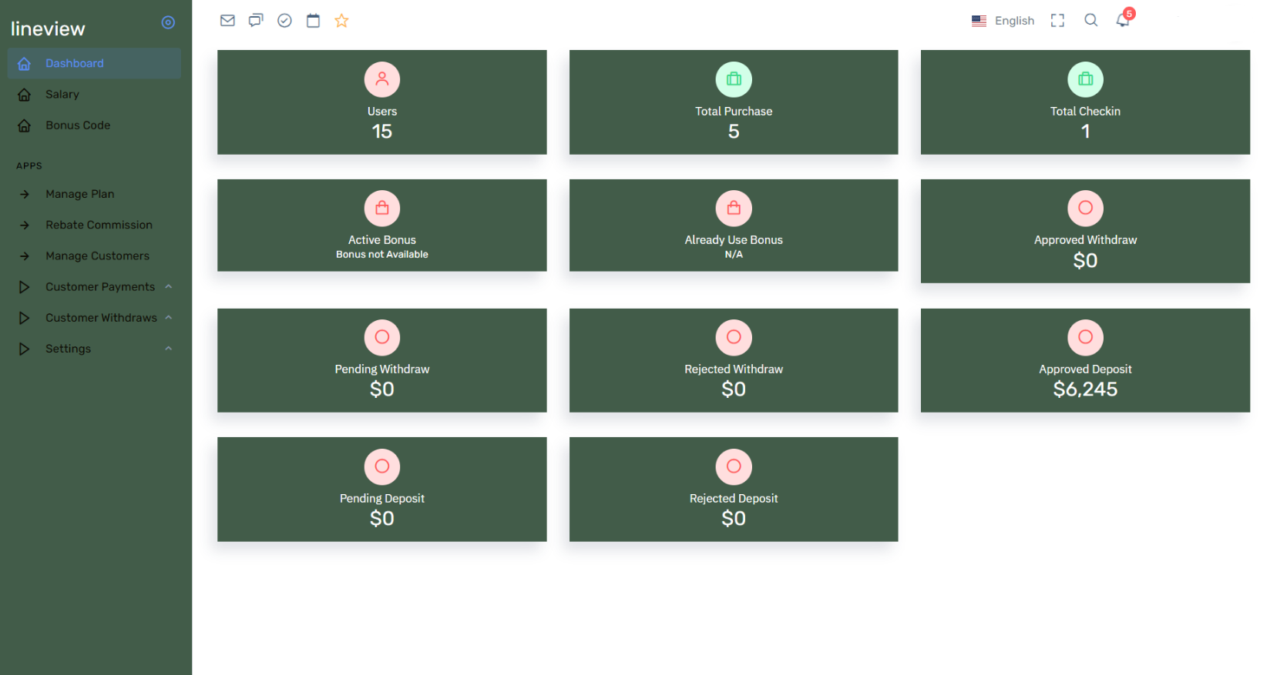Click the star favorites icon

341,21
